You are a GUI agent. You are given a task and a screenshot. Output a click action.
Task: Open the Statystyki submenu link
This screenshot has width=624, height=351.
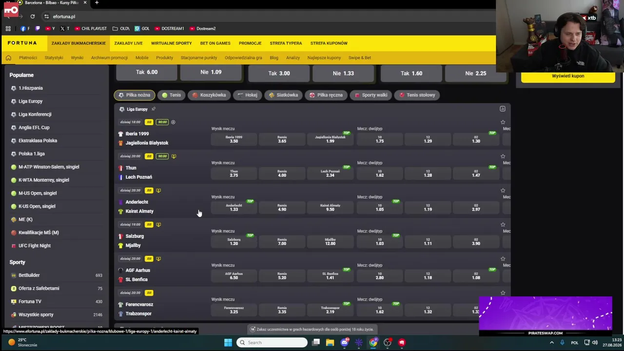point(54,58)
